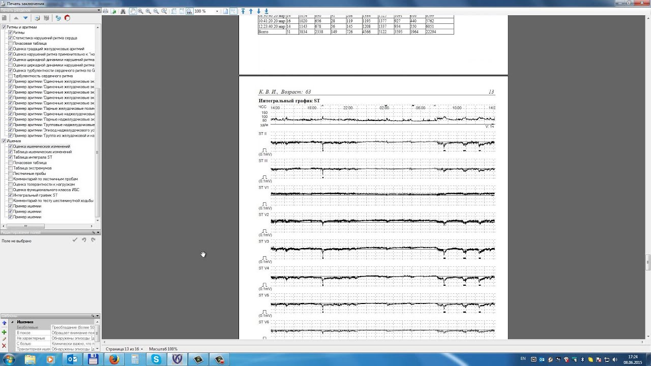Click undo arrow in field editing panel
This screenshot has width=651, height=366.
(x=84, y=240)
